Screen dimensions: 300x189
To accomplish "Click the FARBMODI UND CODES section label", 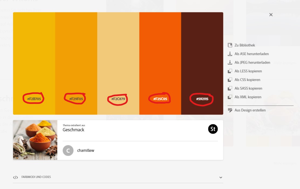I will click(x=36, y=177).
